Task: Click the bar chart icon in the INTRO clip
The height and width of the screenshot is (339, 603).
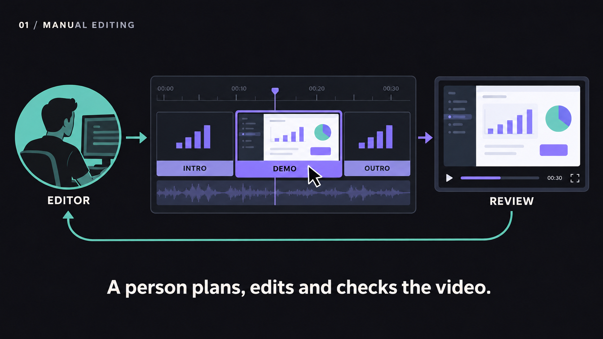Action: click(193, 137)
